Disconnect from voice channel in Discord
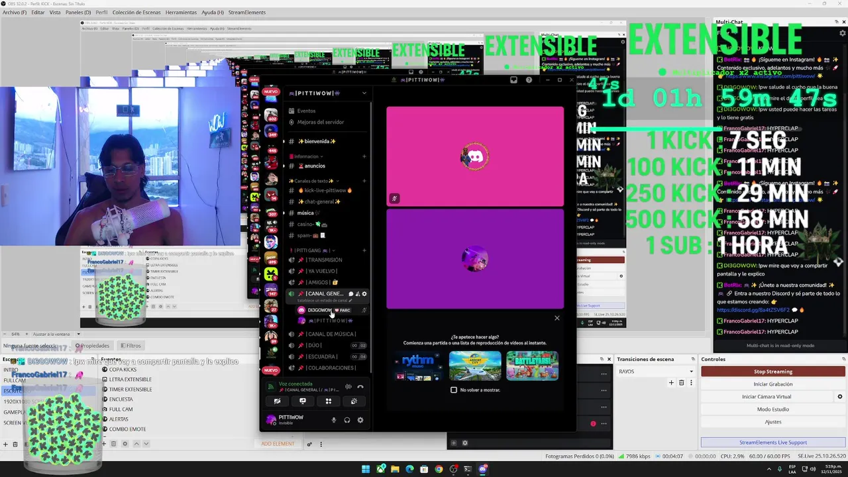This screenshot has height=477, width=848. click(x=360, y=387)
